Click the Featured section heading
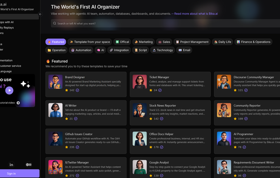 coord(60,61)
